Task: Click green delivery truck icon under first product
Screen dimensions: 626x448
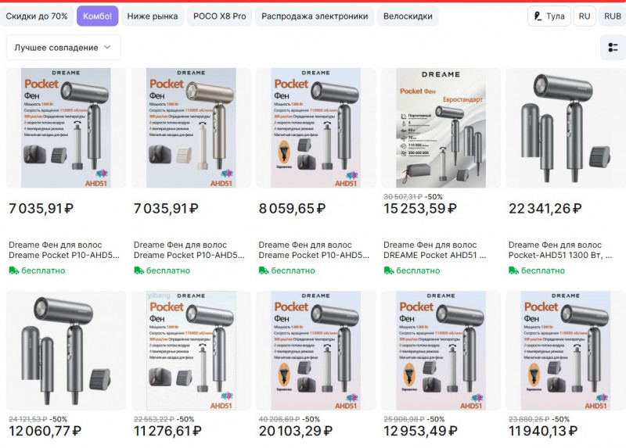Action: pos(13,271)
